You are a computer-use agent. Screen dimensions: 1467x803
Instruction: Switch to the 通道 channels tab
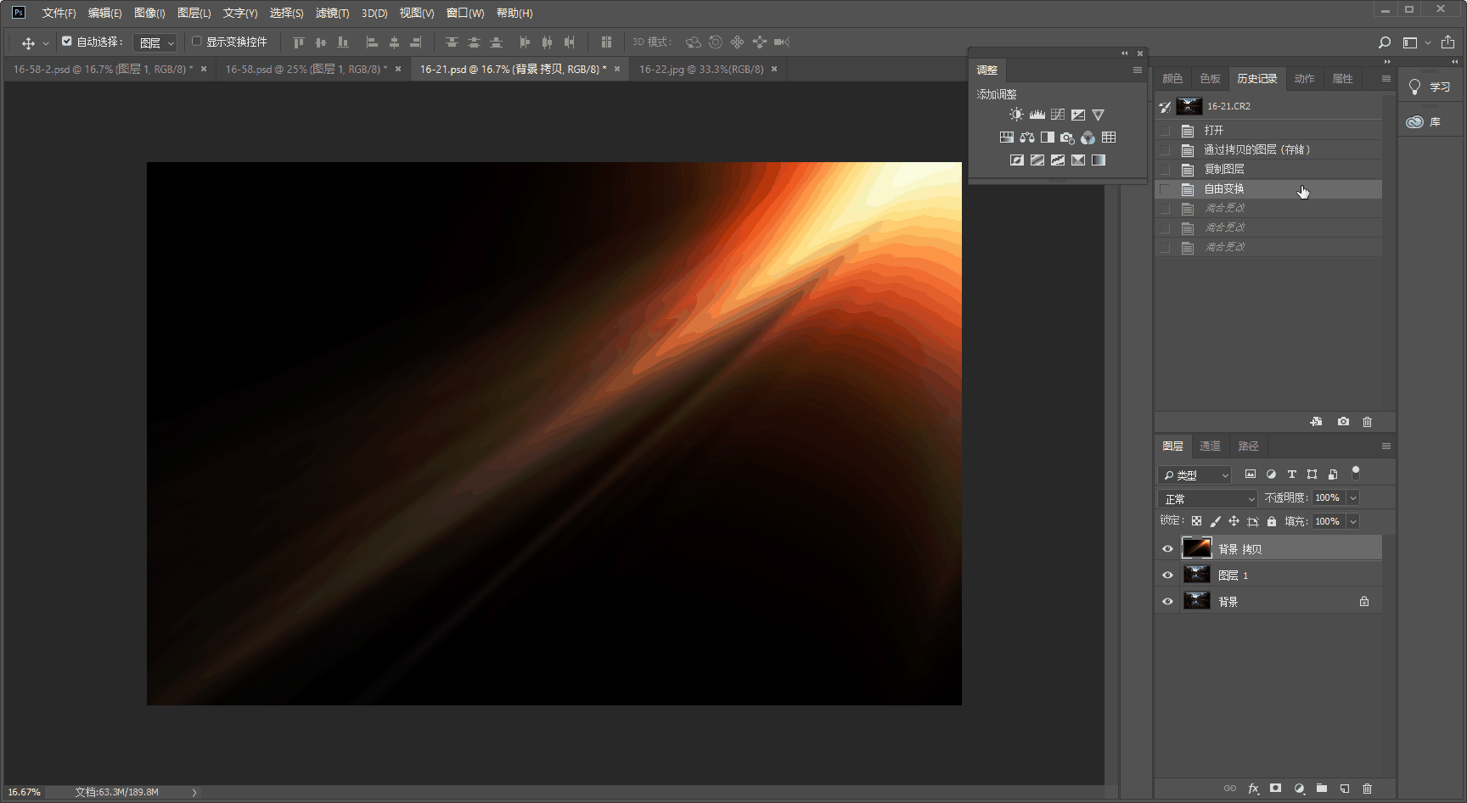pyautogui.click(x=1210, y=446)
